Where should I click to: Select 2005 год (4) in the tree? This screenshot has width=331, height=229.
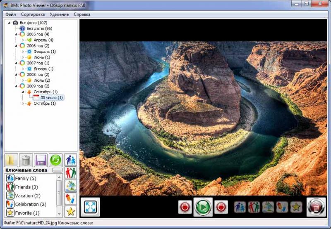pyautogui.click(x=38, y=34)
